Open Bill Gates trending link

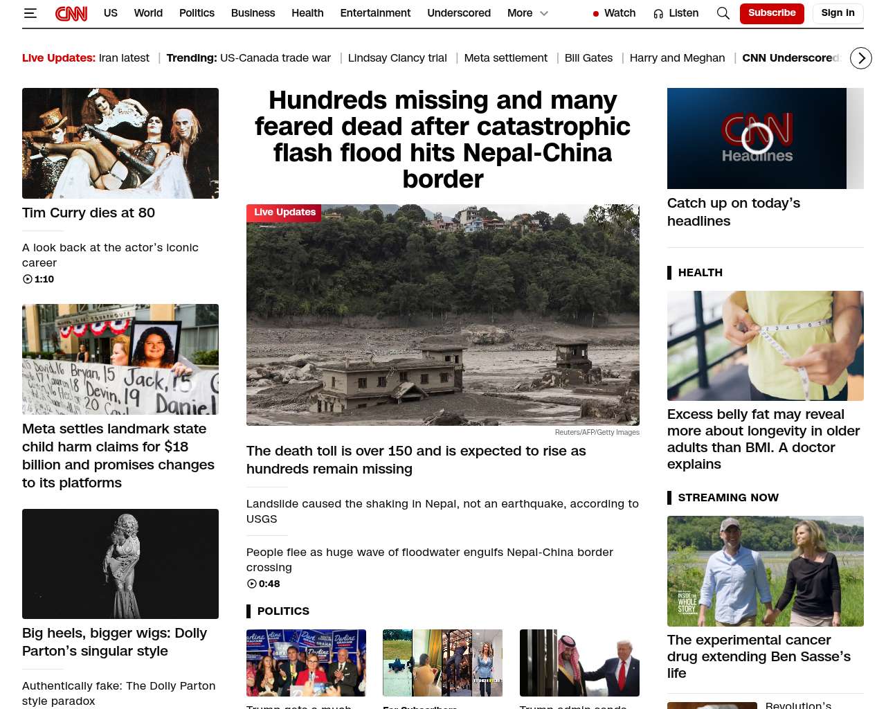coord(588,58)
